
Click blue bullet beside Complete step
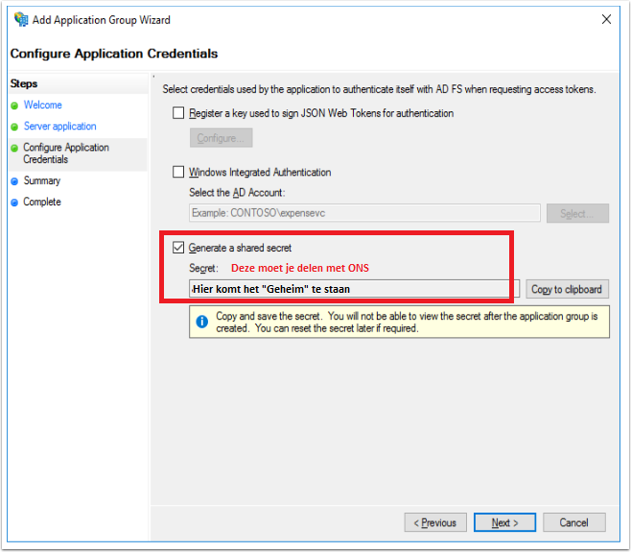click(x=14, y=203)
